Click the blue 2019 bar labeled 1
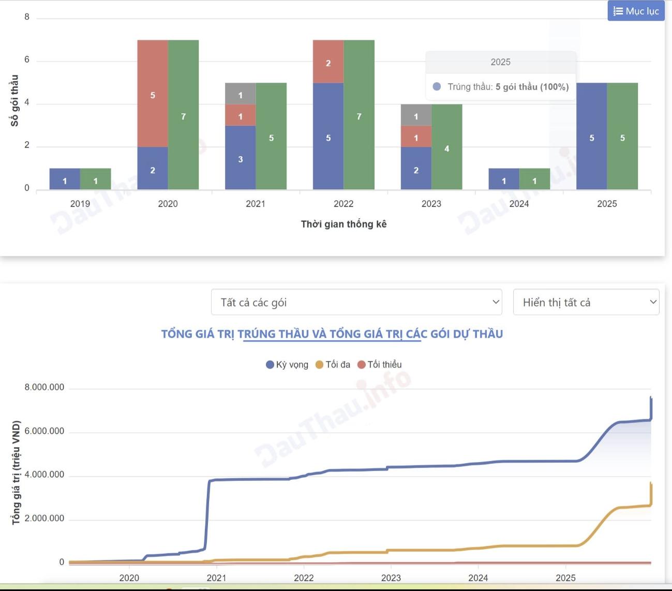This screenshot has height=591, width=672. pos(65,179)
